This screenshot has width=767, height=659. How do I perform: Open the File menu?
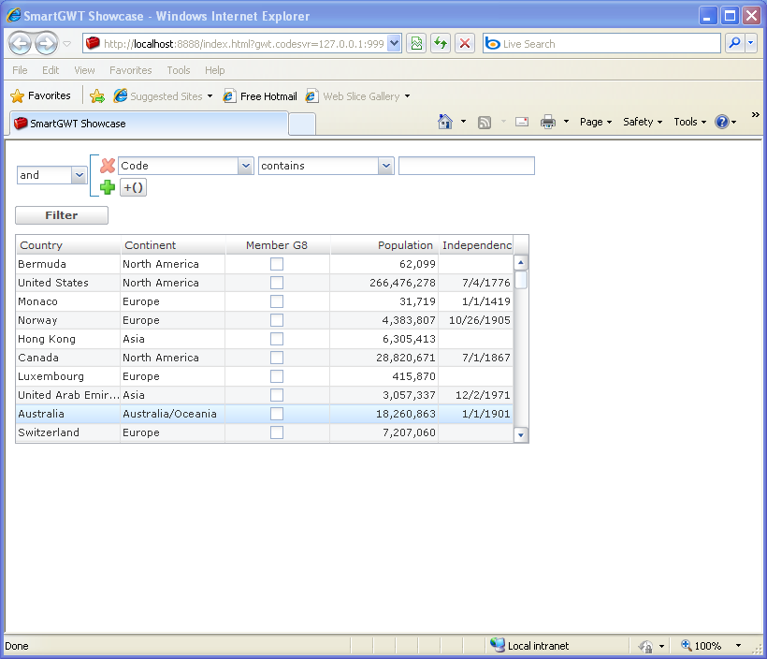pyautogui.click(x=20, y=70)
